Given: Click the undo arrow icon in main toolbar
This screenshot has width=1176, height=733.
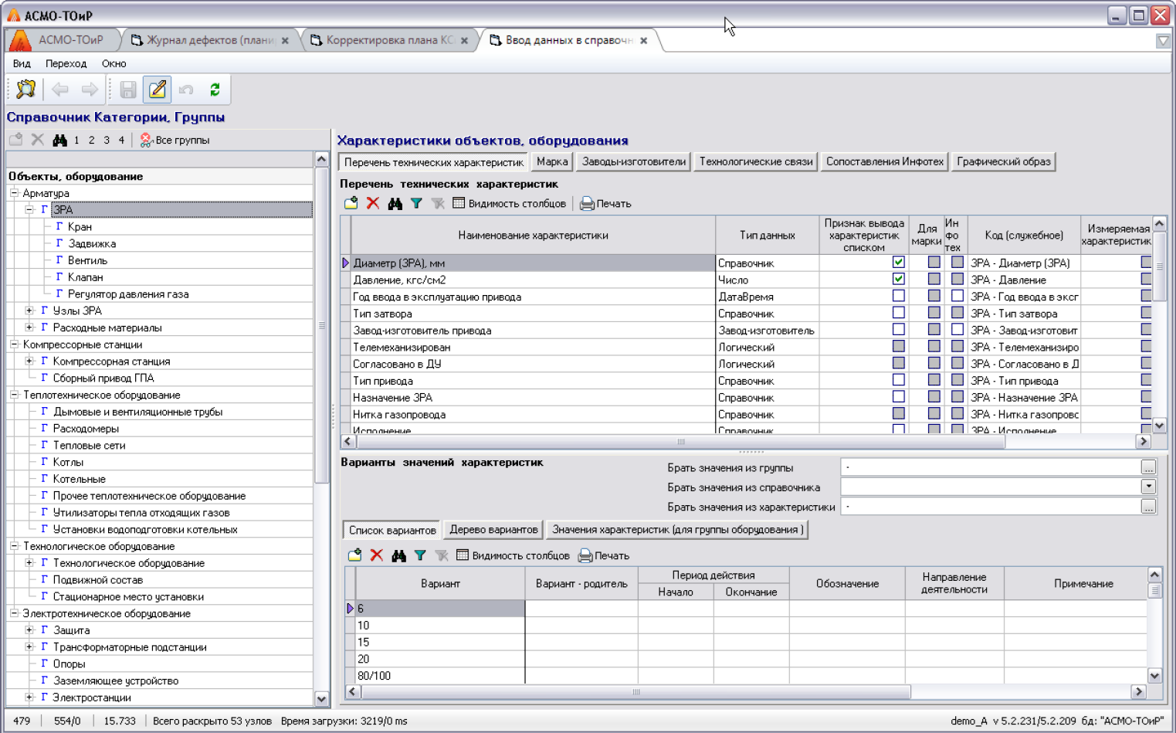Looking at the screenshot, I should click(186, 90).
